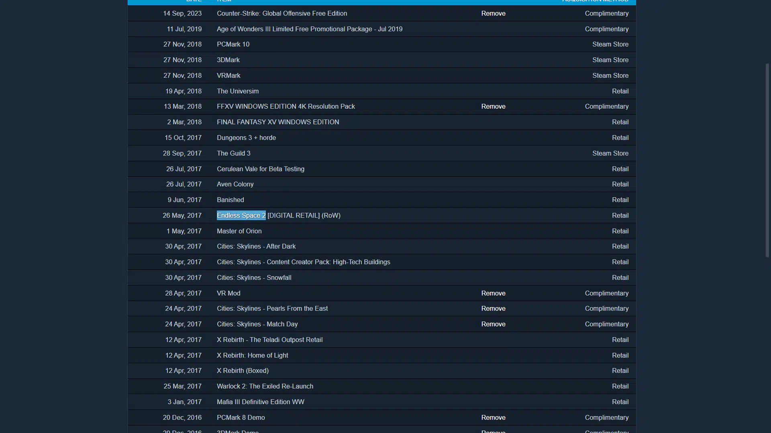Click 'X Rebirth - The Teladi Outpost Retail'
The width and height of the screenshot is (771, 433).
point(269,340)
